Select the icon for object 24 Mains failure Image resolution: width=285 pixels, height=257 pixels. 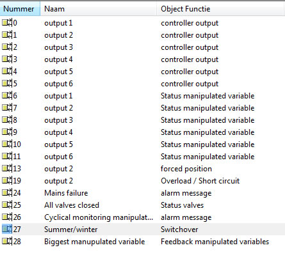[7, 192]
